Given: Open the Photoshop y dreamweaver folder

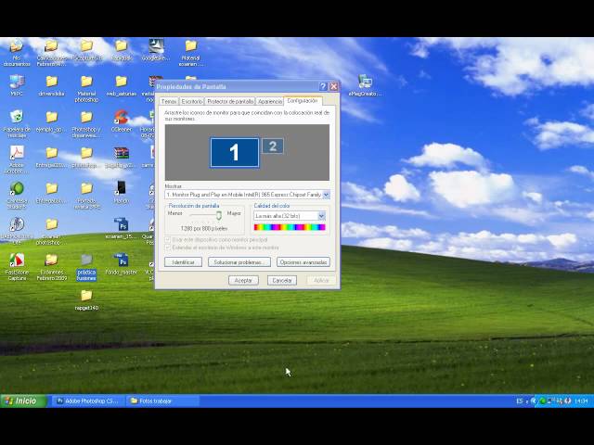Looking at the screenshot, I should 86,124.
